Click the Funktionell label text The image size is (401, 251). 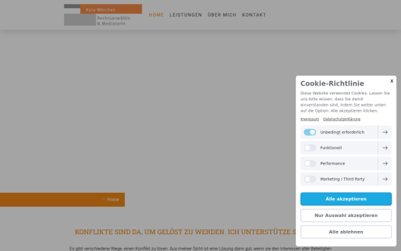tap(331, 148)
